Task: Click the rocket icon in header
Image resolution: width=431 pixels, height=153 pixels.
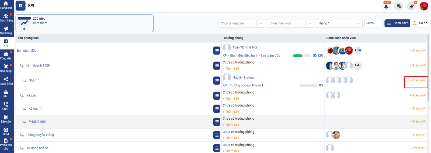Action: click(x=411, y=6)
